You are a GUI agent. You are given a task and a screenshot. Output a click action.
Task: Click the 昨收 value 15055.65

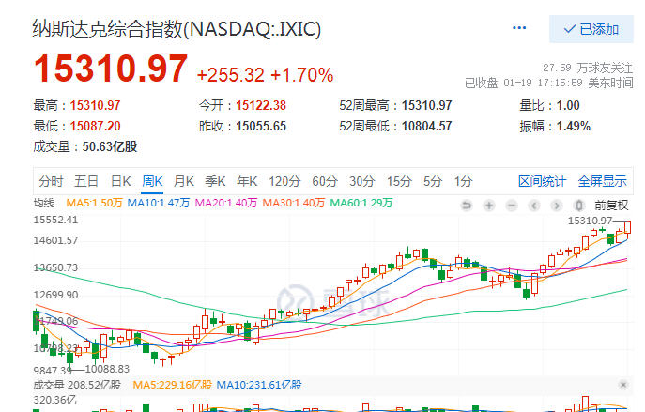tap(261, 126)
